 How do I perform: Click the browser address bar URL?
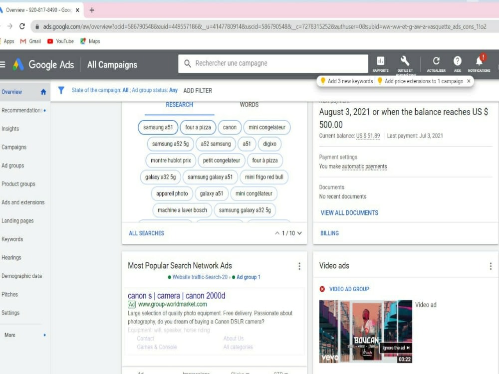pyautogui.click(x=264, y=27)
